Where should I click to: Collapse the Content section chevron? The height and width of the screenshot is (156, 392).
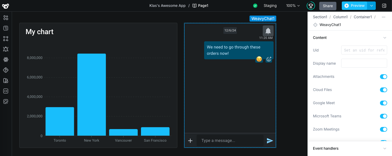tap(385, 38)
